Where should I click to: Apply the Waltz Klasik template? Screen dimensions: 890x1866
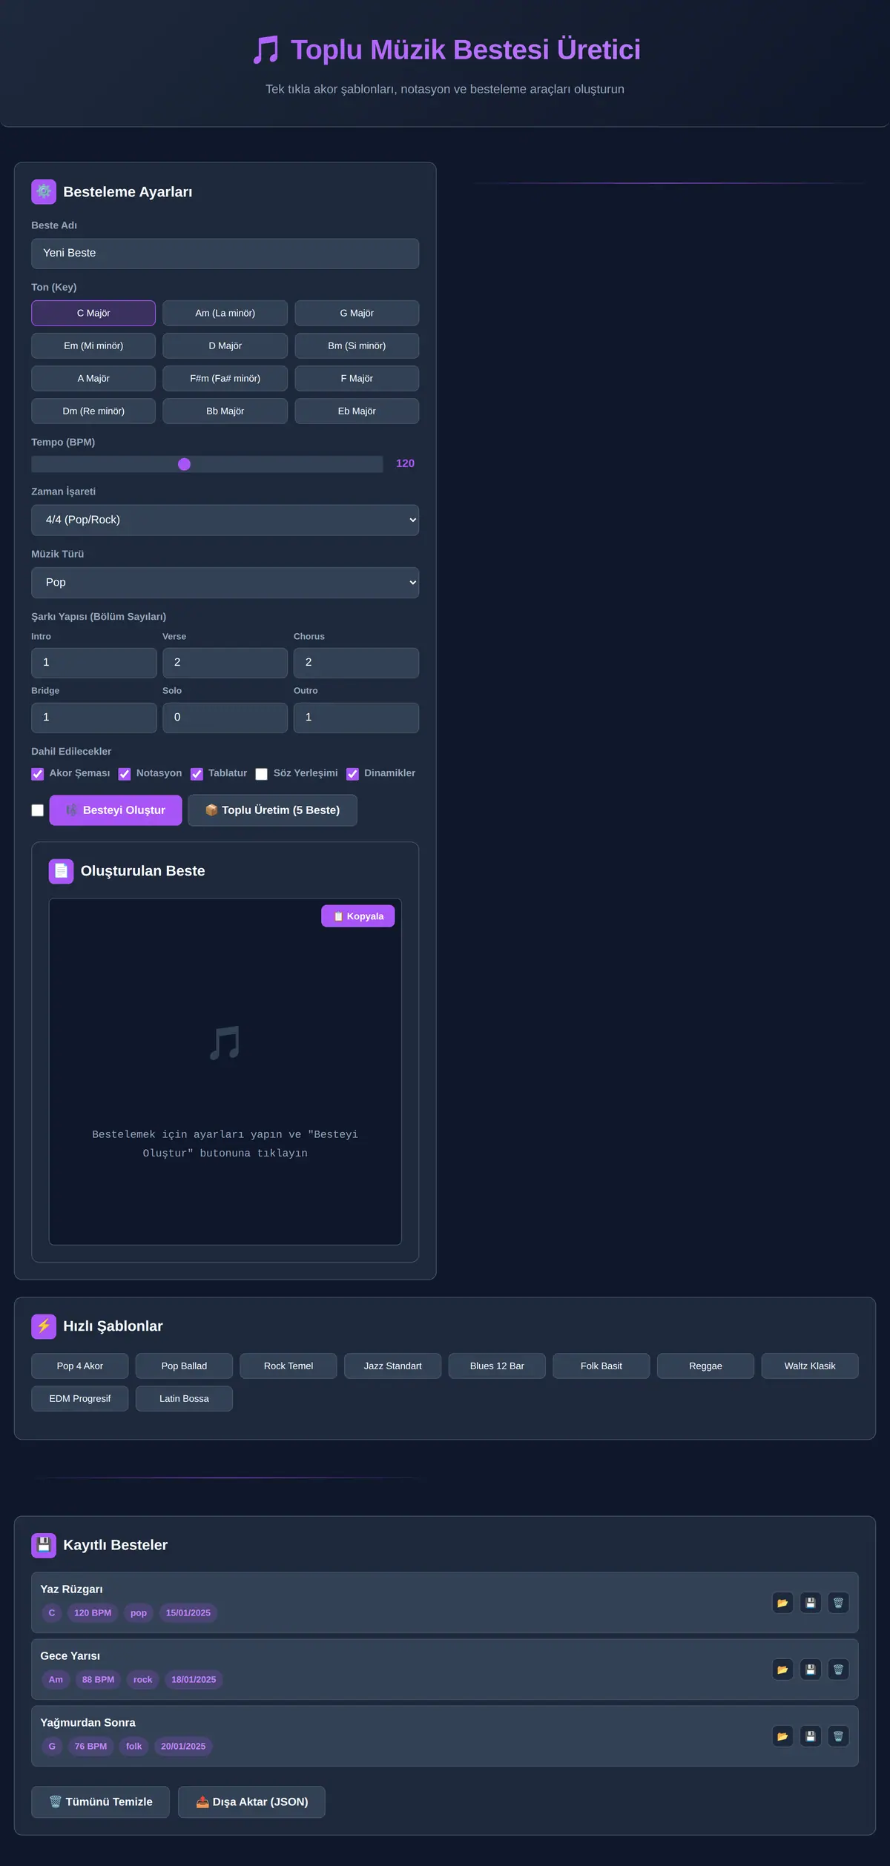810,1366
